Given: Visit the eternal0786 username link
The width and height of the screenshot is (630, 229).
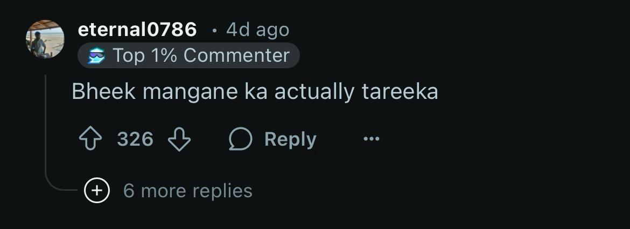Looking at the screenshot, I should (137, 30).
